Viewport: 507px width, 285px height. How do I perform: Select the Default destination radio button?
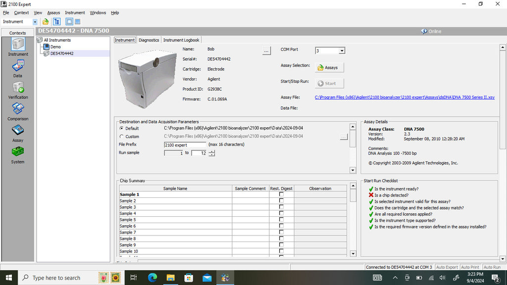(122, 128)
